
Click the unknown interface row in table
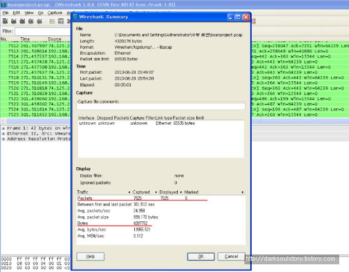(x=161, y=123)
